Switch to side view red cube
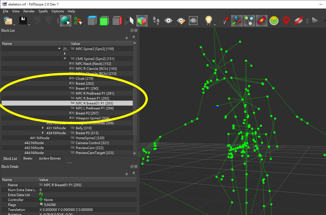This screenshot has width=326, height=215. pyautogui.click(x=117, y=21)
